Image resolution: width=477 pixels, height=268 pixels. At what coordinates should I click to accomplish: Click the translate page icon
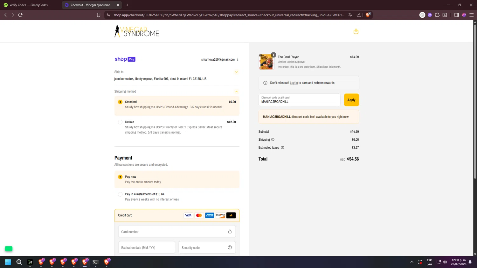point(350,15)
